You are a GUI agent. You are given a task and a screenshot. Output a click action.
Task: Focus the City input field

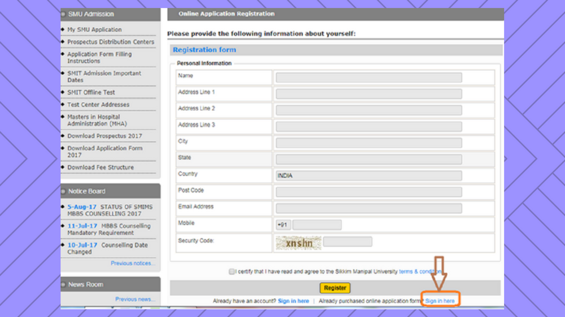coord(368,143)
